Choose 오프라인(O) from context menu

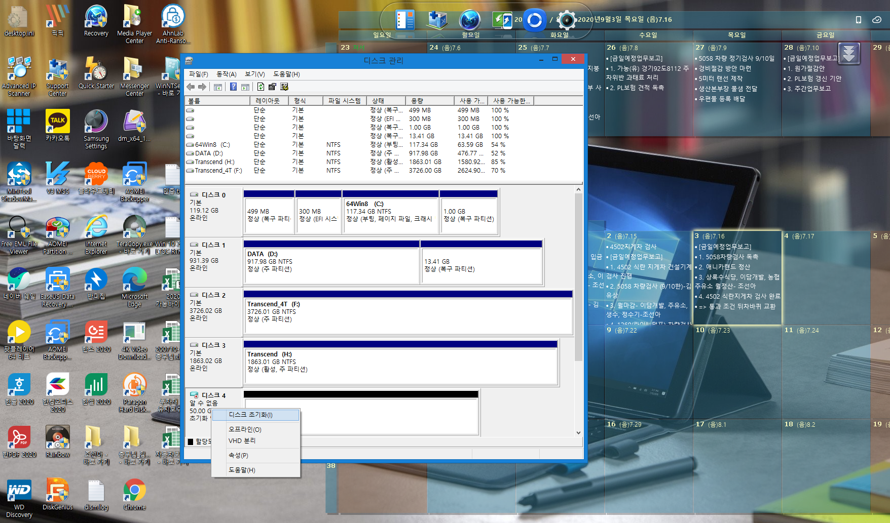(255, 429)
